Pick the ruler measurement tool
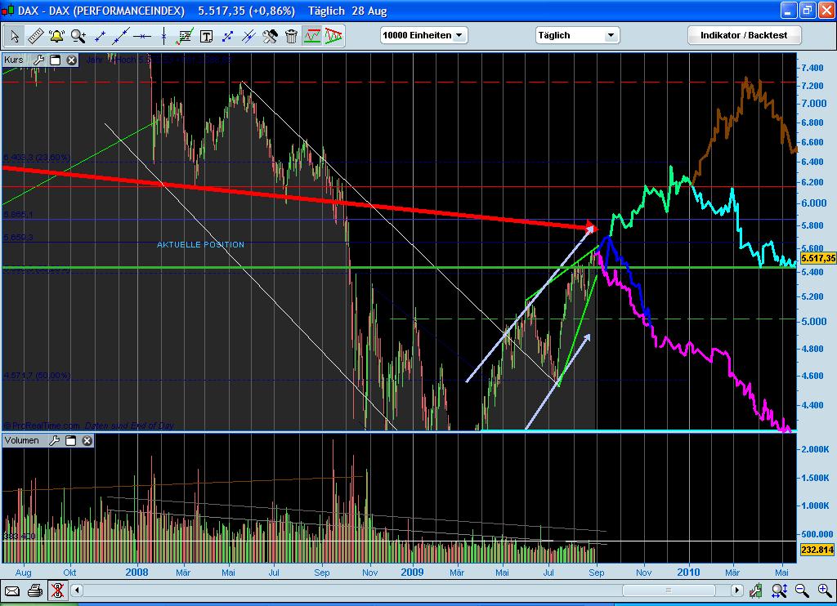 click(34, 36)
